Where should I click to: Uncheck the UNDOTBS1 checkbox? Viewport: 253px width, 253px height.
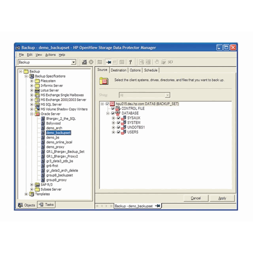click(119, 128)
